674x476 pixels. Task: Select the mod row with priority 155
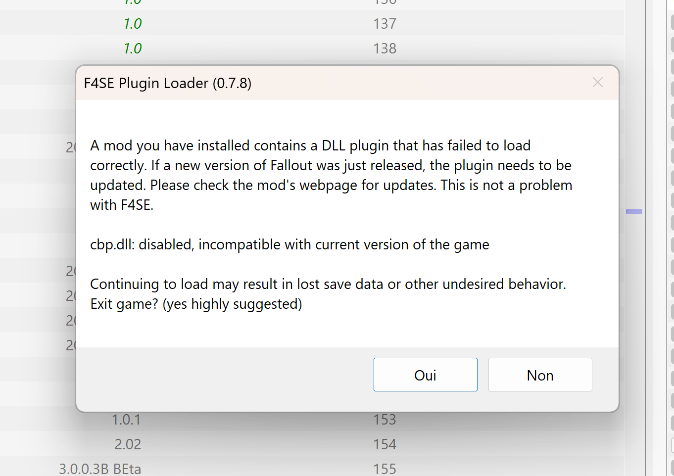pyautogui.click(x=312, y=468)
